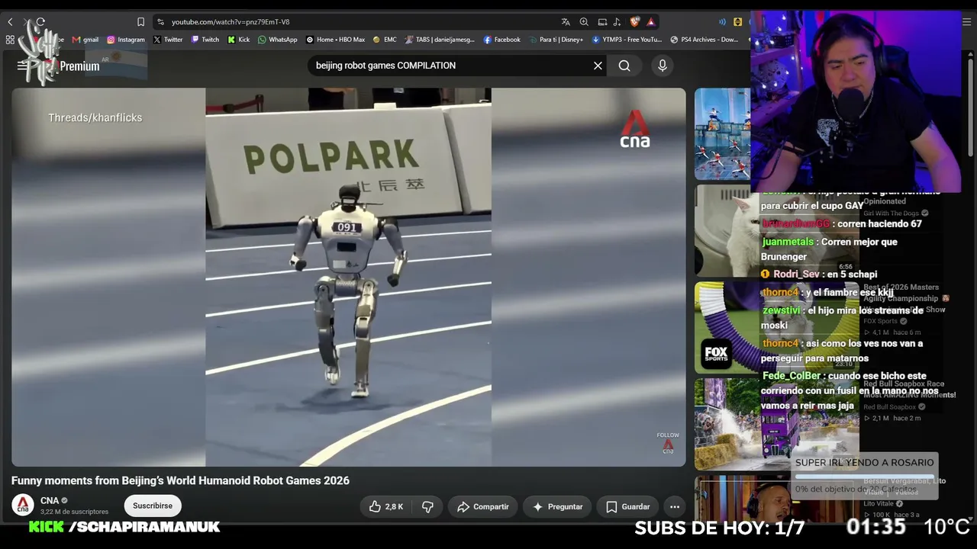Click the video title text

tap(180, 480)
